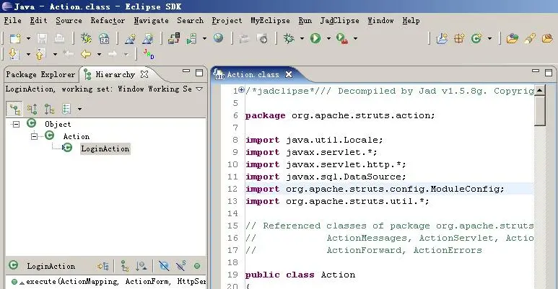Close the Action.class editor tab
The width and height of the screenshot is (558, 289).
(x=289, y=74)
